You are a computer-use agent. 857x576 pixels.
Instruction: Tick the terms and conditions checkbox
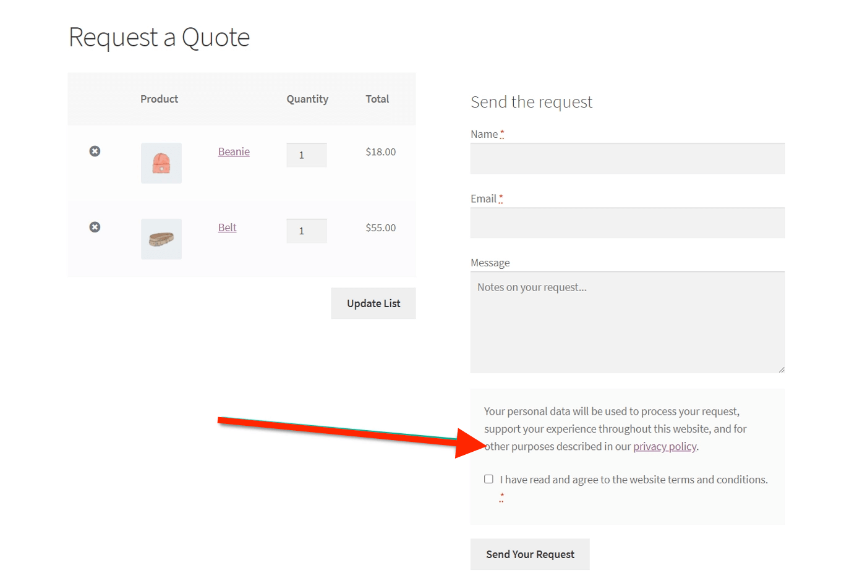click(489, 480)
